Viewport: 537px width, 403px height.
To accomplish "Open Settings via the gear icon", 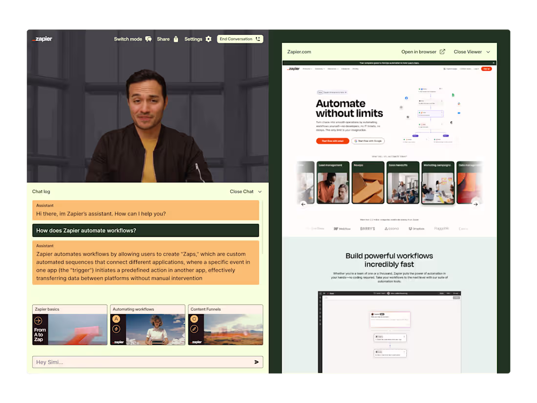I will coord(208,39).
